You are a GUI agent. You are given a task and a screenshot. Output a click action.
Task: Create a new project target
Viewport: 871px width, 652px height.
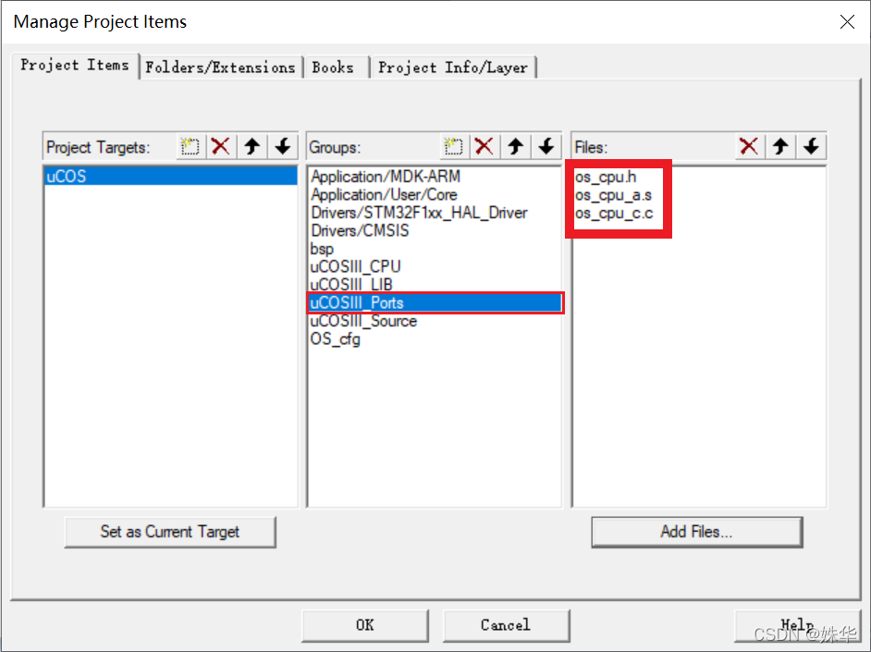(190, 147)
